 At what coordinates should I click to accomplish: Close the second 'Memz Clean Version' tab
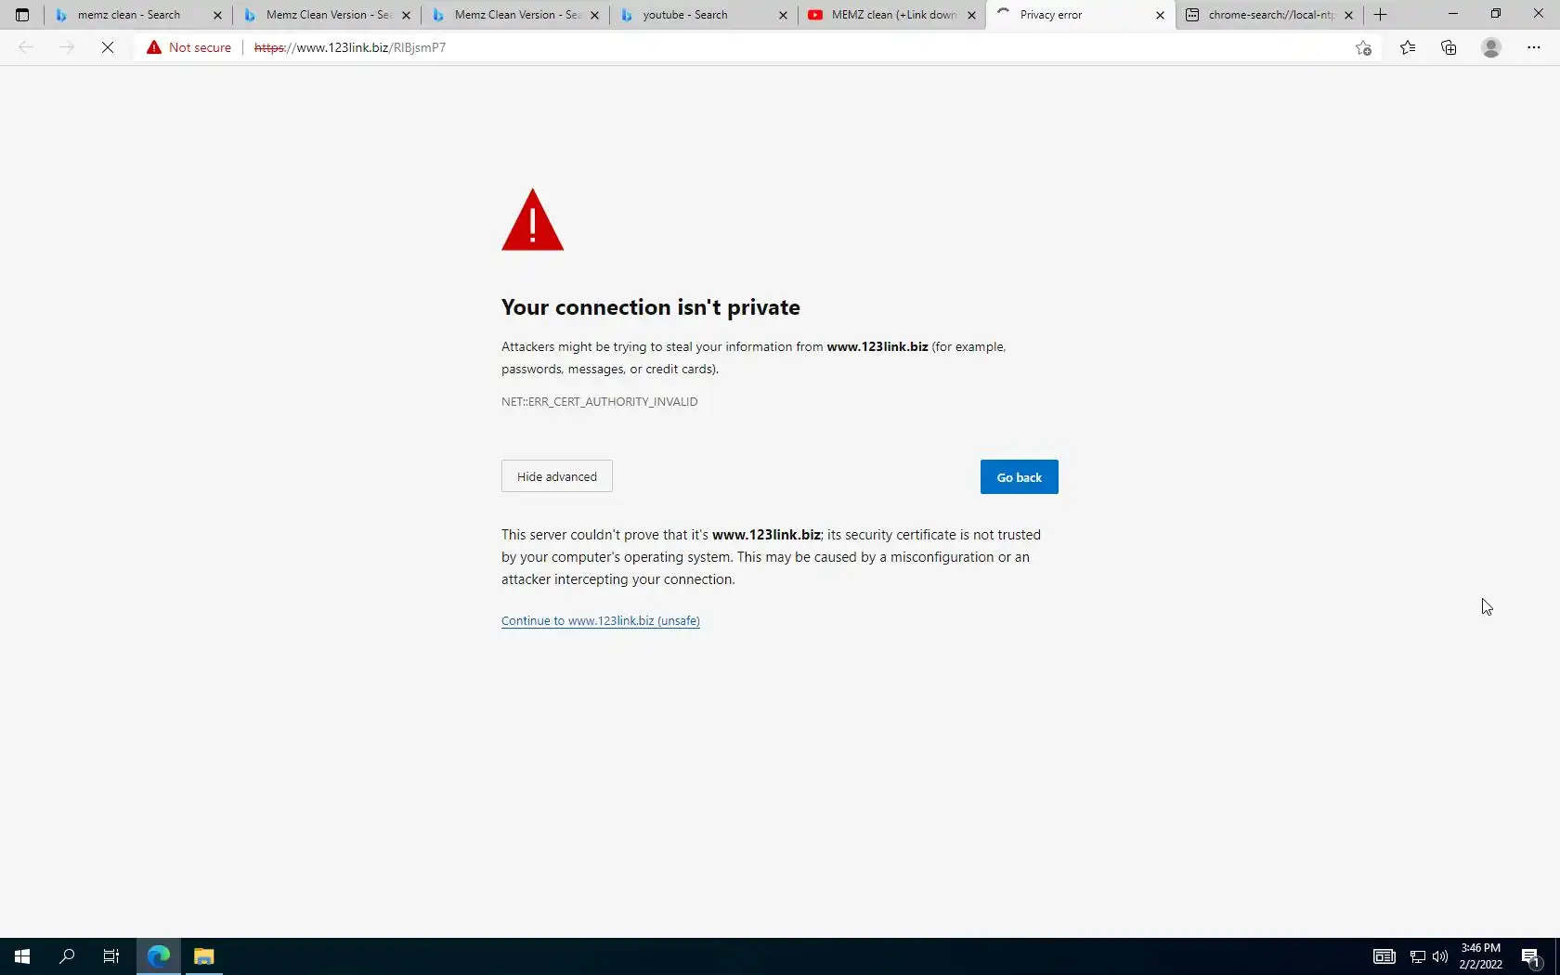tap(594, 15)
